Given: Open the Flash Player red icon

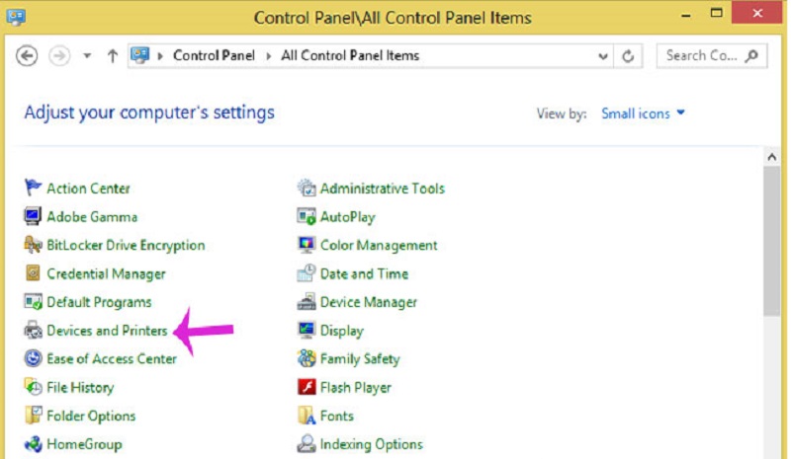Looking at the screenshot, I should coord(307,387).
